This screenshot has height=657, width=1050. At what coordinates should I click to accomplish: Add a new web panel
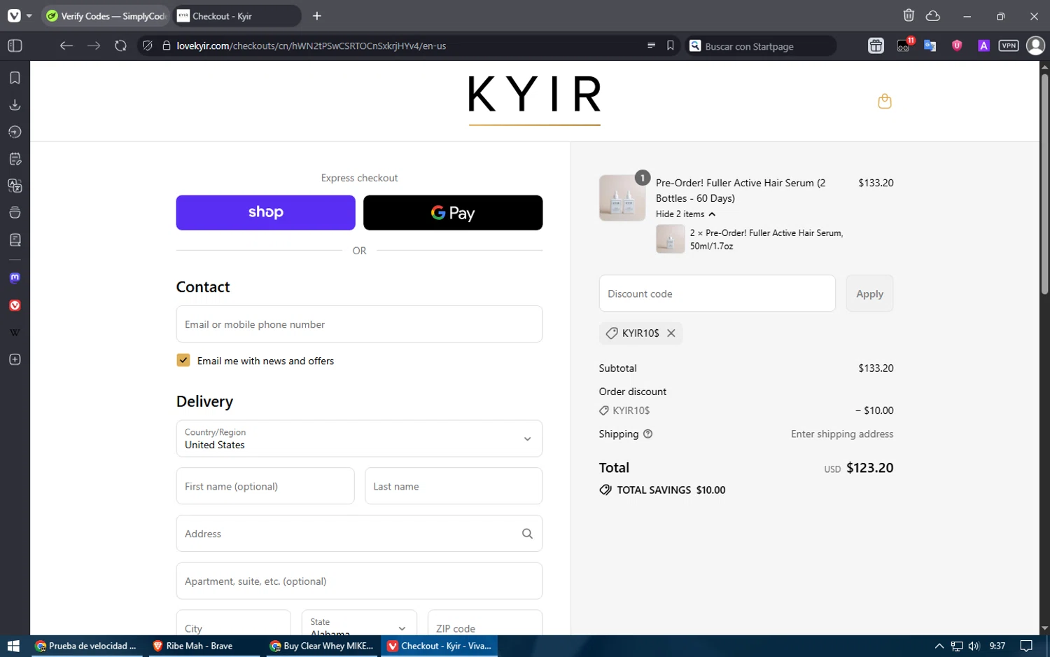click(15, 359)
